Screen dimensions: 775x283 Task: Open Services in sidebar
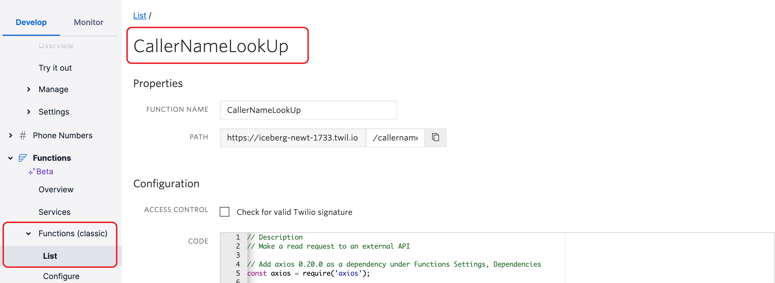[x=54, y=212]
